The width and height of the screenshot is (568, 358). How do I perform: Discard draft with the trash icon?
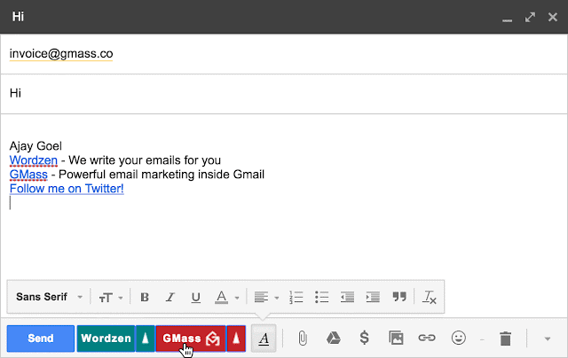[505, 339]
